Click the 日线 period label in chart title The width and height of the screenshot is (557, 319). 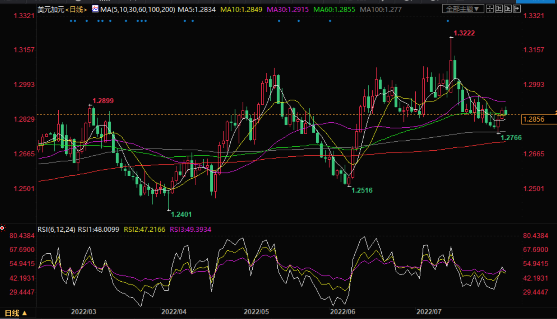click(x=76, y=9)
